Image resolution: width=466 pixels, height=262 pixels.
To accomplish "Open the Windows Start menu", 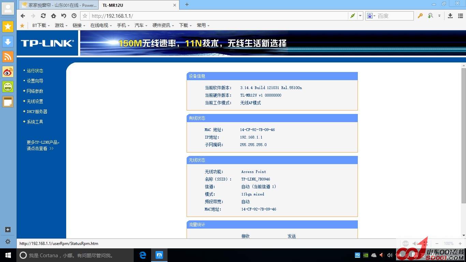I will coord(8,255).
